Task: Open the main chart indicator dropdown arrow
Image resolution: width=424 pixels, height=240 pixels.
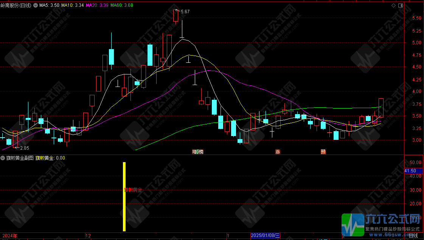Action: [36, 5]
